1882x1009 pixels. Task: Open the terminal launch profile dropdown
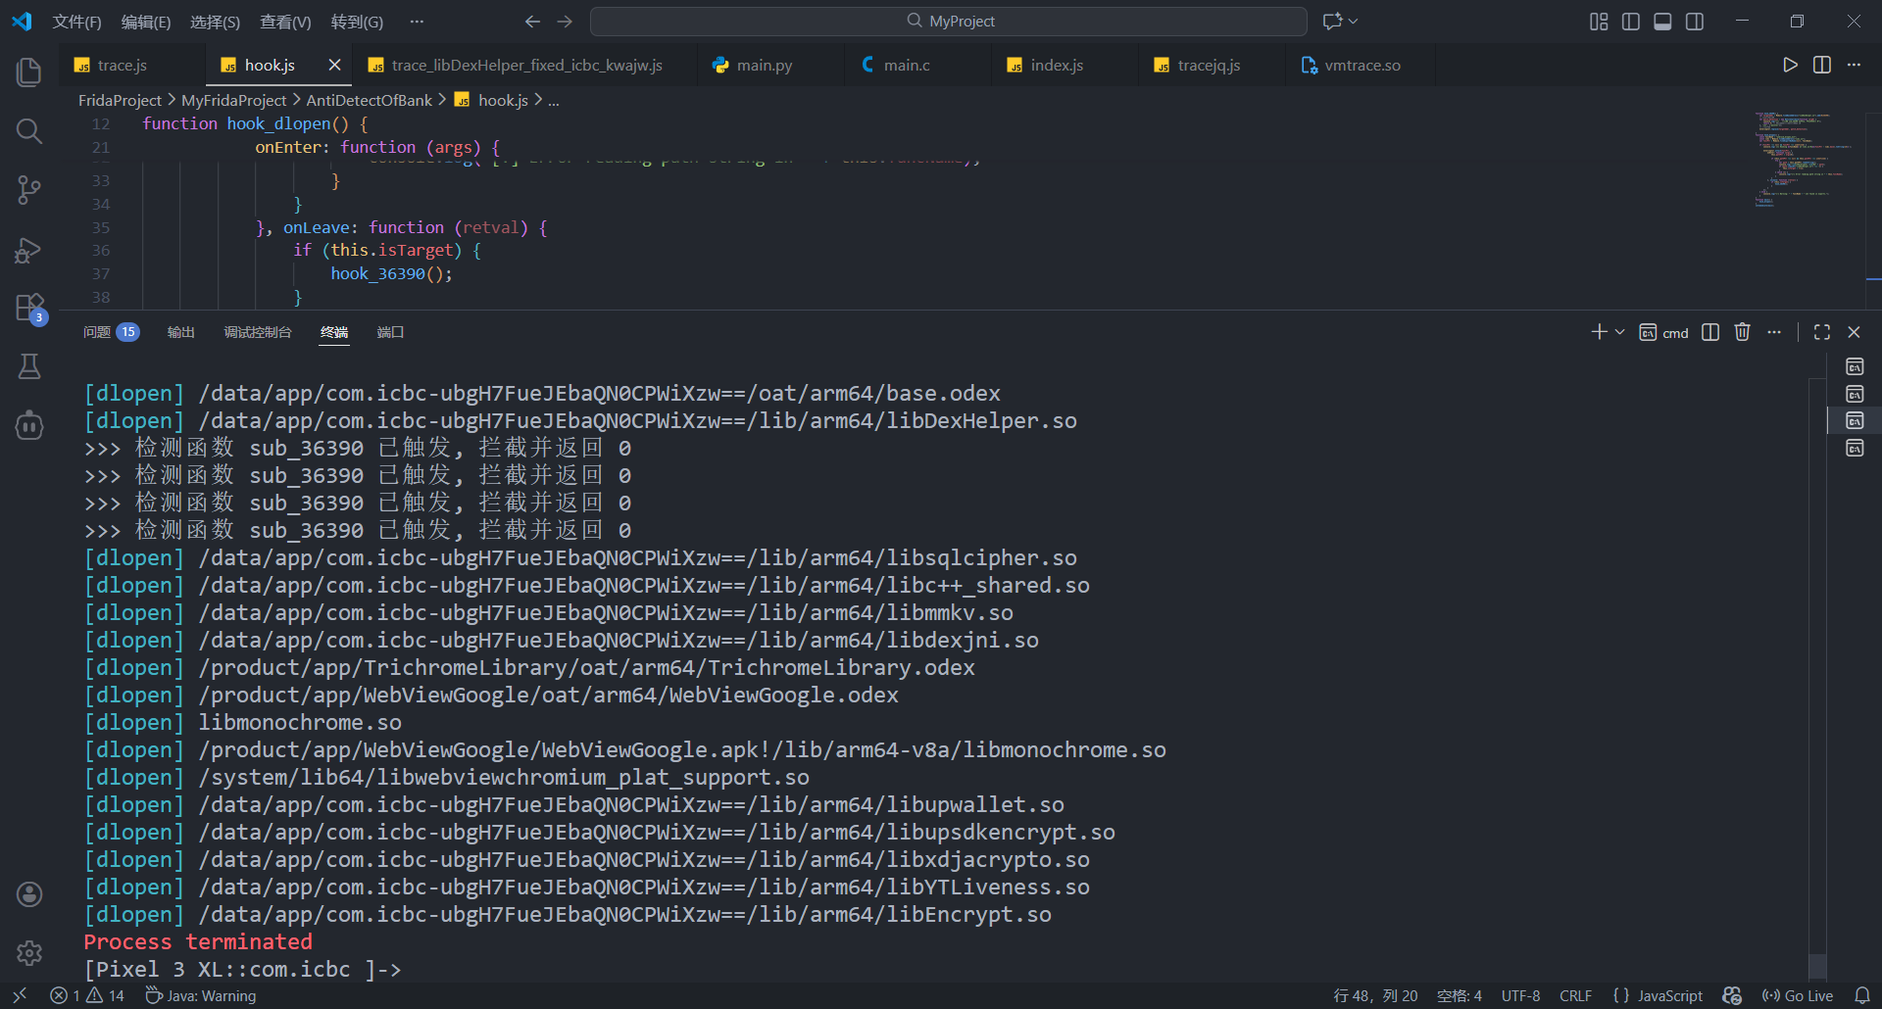(1620, 332)
